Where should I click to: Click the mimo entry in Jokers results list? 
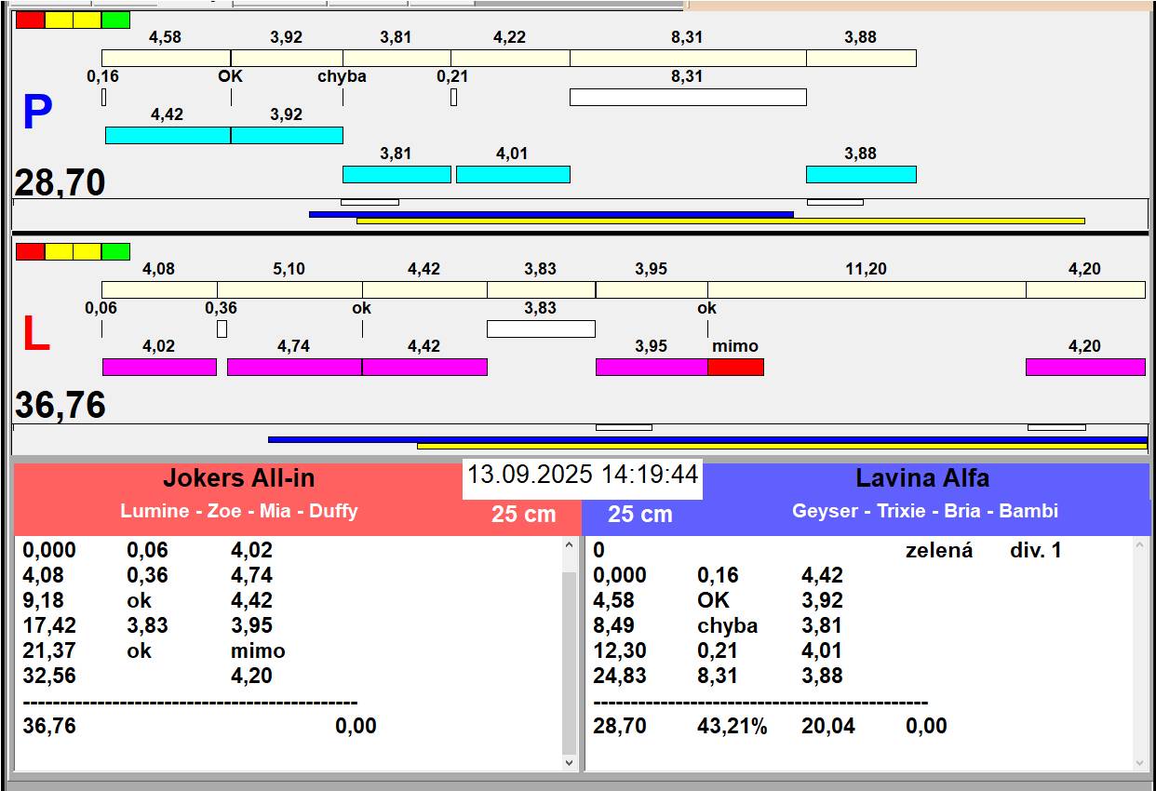coord(258,650)
